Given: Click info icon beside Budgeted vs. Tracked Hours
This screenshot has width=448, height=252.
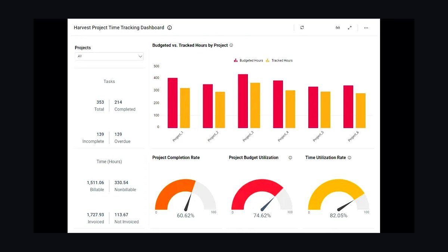Looking at the screenshot, I should point(231,45).
